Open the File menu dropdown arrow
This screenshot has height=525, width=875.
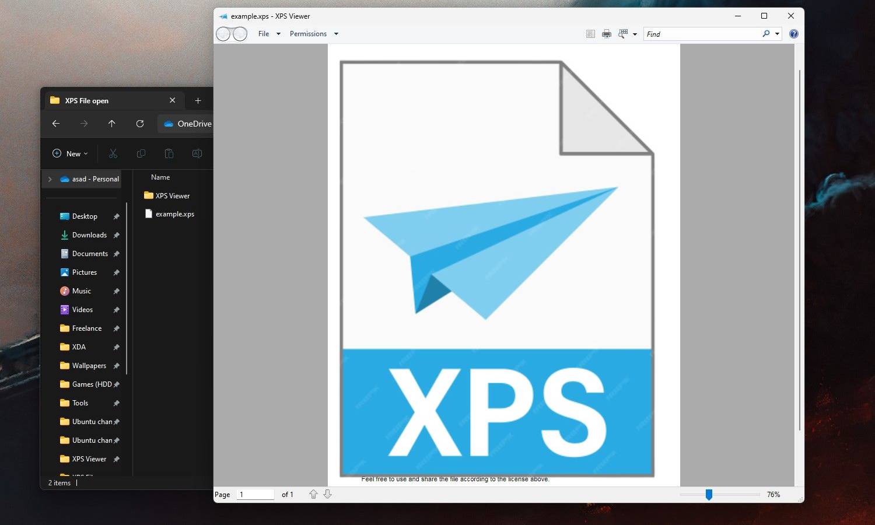pyautogui.click(x=278, y=34)
